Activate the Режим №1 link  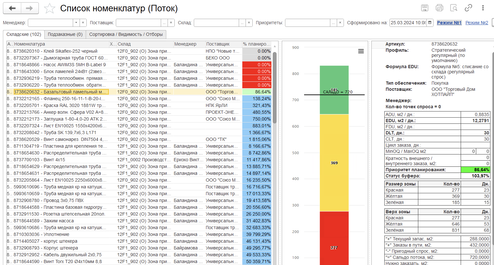pos(449,23)
